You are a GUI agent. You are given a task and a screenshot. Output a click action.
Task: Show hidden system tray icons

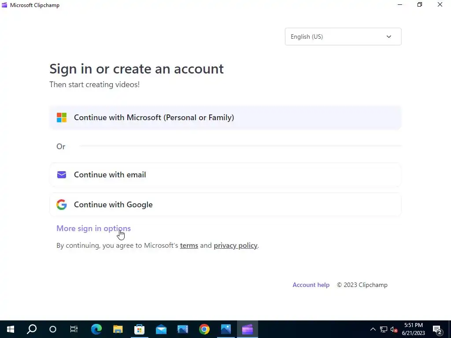coord(373,329)
